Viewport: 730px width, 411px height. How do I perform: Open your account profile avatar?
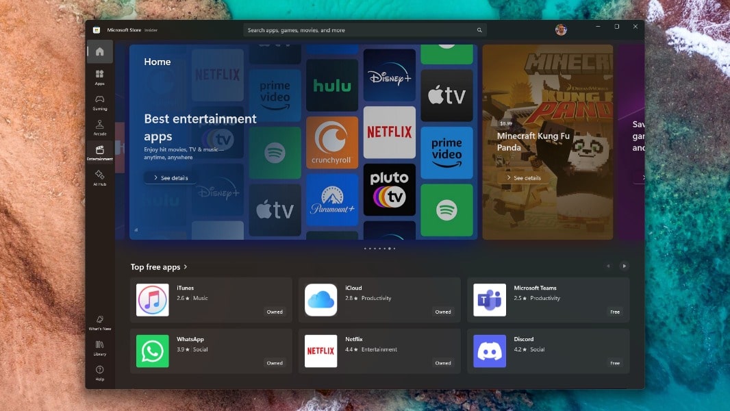coord(561,29)
